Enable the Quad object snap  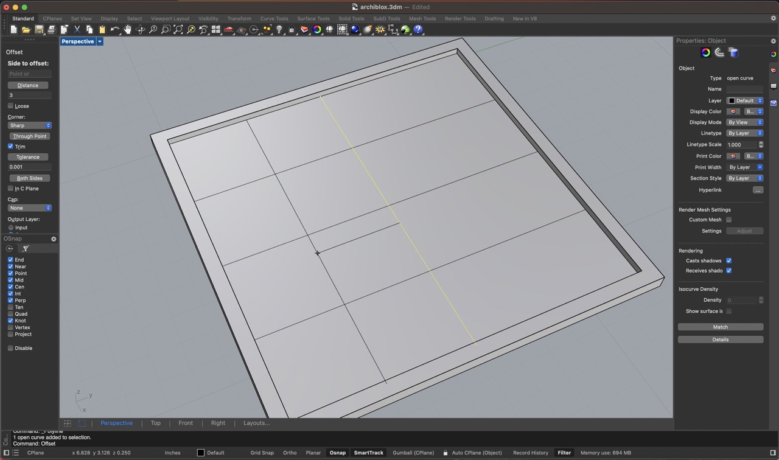tap(10, 314)
